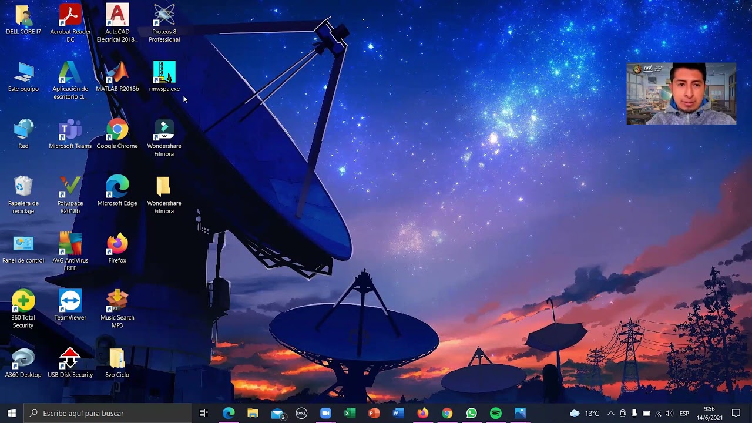Open the 8vo Ciclo folder
752x423 pixels.
click(117, 362)
